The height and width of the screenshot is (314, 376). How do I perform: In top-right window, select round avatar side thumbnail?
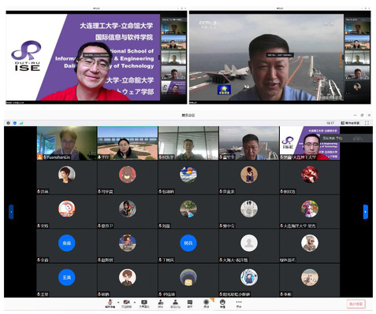point(357,88)
